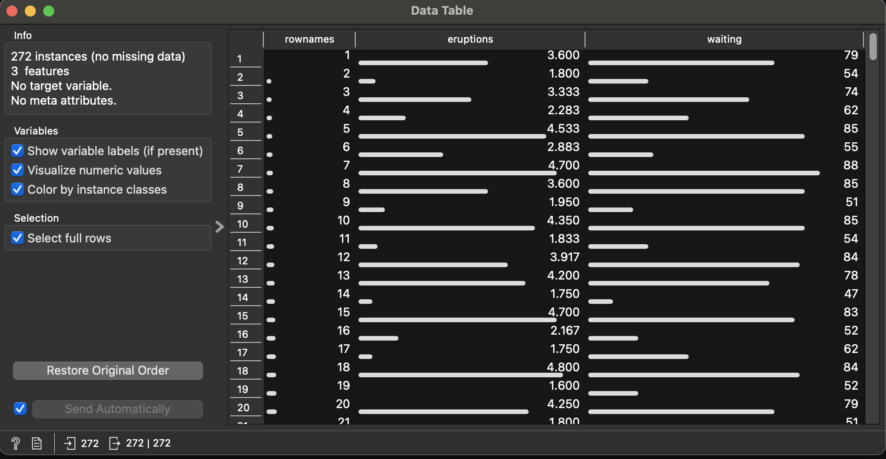Screen dimensions: 886x459
Task: Click the rownames column header
Action: [x=309, y=39]
